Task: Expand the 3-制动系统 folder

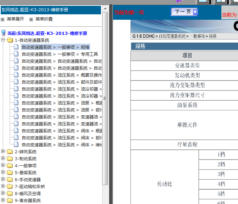Action: (3, 158)
